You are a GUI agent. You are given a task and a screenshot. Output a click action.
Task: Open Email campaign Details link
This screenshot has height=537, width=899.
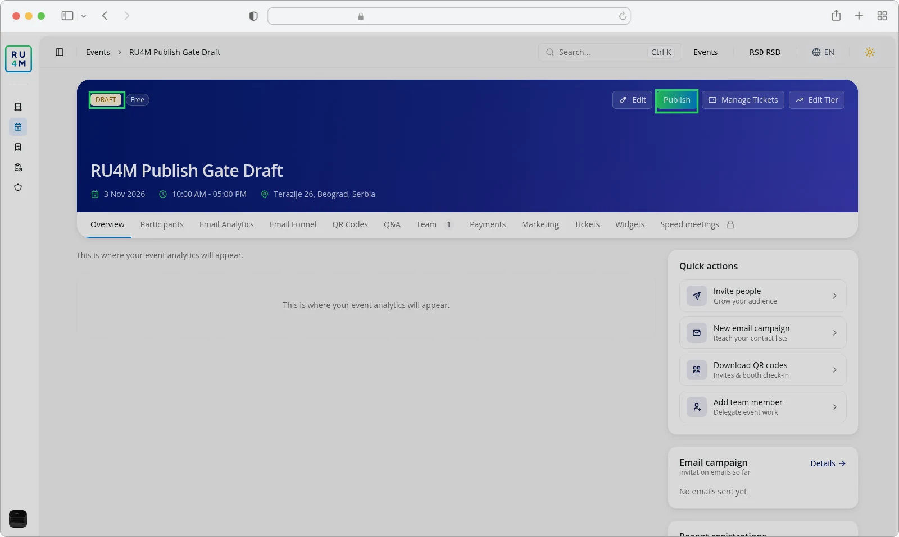pos(828,463)
